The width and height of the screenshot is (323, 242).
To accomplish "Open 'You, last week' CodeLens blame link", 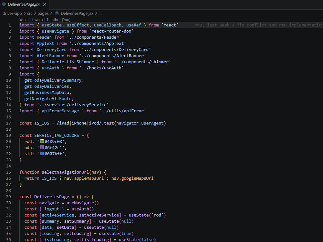I will [31, 20].
